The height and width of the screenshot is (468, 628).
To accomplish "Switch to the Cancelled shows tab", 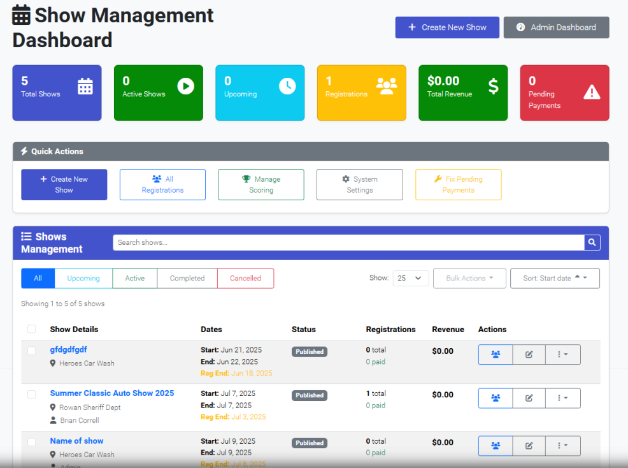I will click(x=245, y=278).
